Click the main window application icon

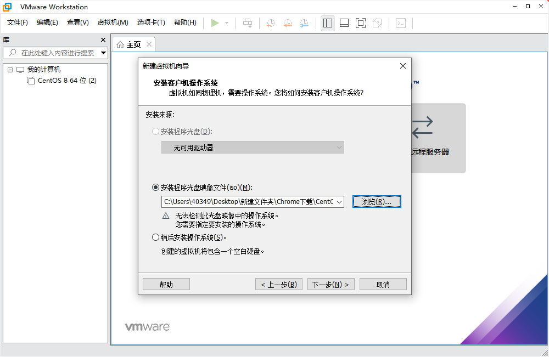7,7
